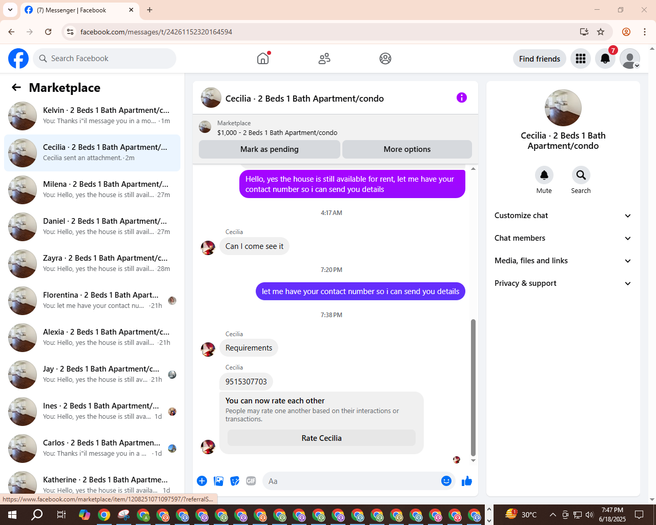Open notifications bell with 7 badge
The height and width of the screenshot is (525, 656).
605,59
